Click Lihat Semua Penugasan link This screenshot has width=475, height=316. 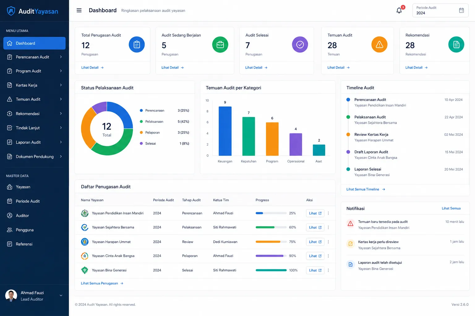click(102, 283)
